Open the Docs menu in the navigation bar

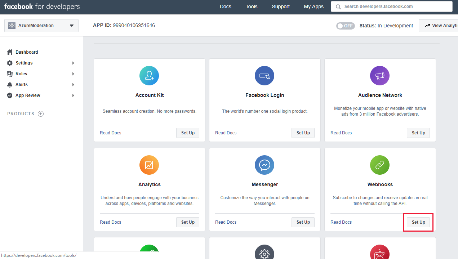coord(225,6)
